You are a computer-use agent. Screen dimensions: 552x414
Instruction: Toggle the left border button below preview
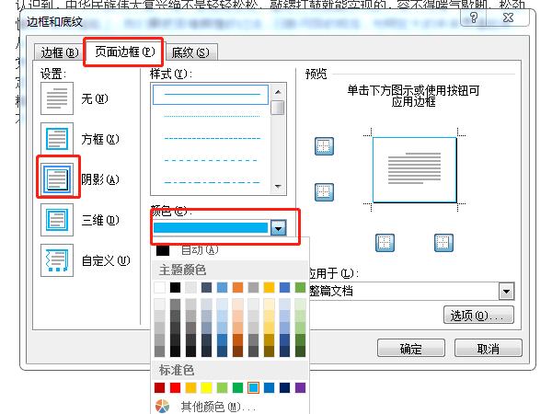click(x=386, y=242)
